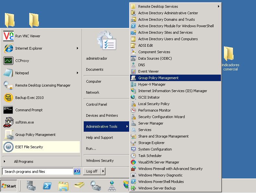Click the DNS icon in Administrative Tools
This screenshot has height=193, width=256.
(x=133, y=65)
